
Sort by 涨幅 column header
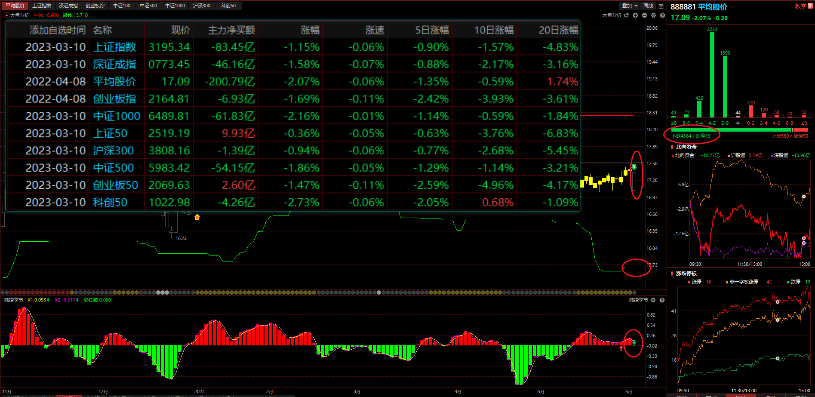pyautogui.click(x=310, y=30)
